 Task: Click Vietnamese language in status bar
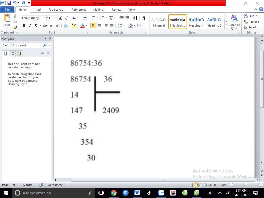55,185
